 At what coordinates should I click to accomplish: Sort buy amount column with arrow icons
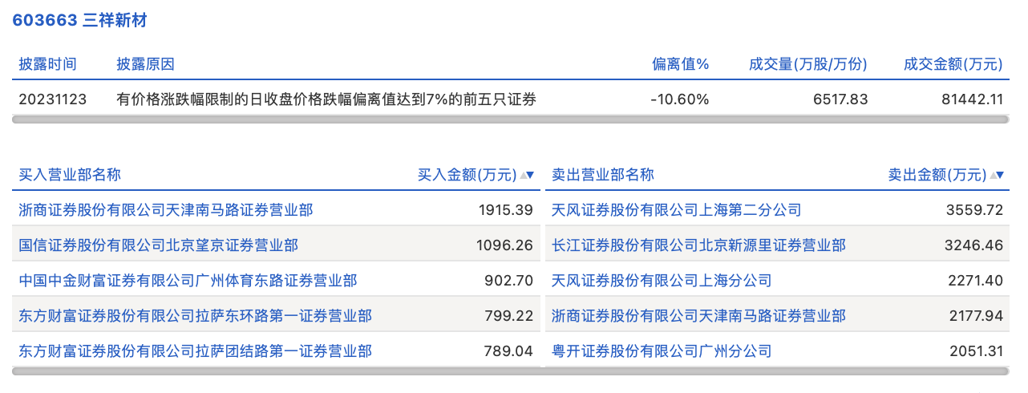coord(527,175)
